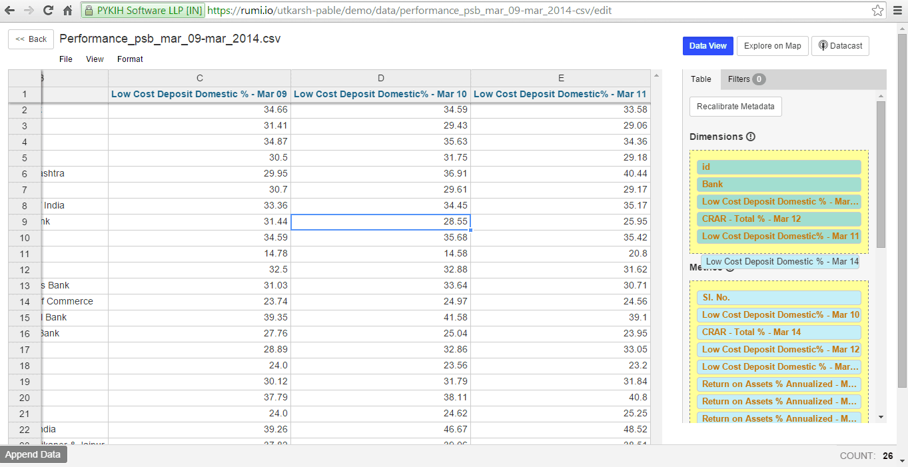Click header cell Low Cost Deposit Mar 09

199,95
